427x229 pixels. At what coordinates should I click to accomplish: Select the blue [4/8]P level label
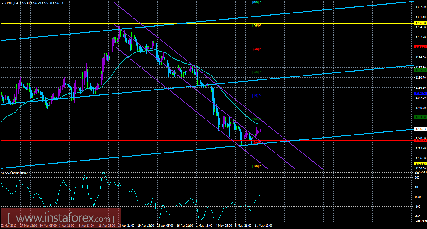[256, 96]
